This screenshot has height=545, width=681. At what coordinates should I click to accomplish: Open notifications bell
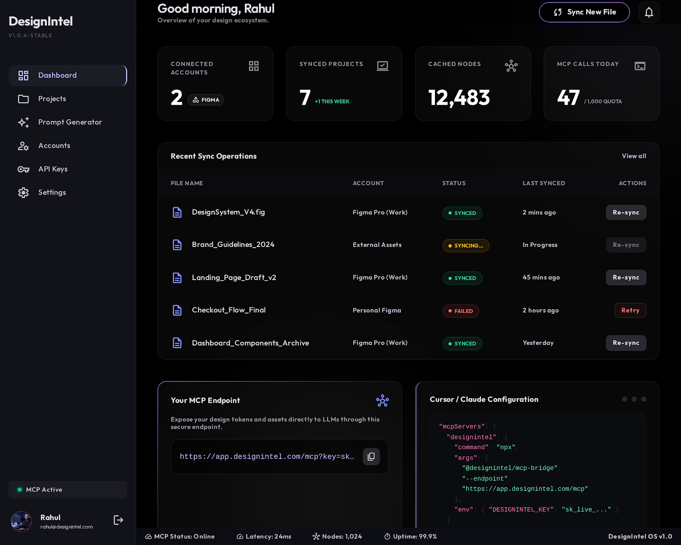[x=649, y=12]
